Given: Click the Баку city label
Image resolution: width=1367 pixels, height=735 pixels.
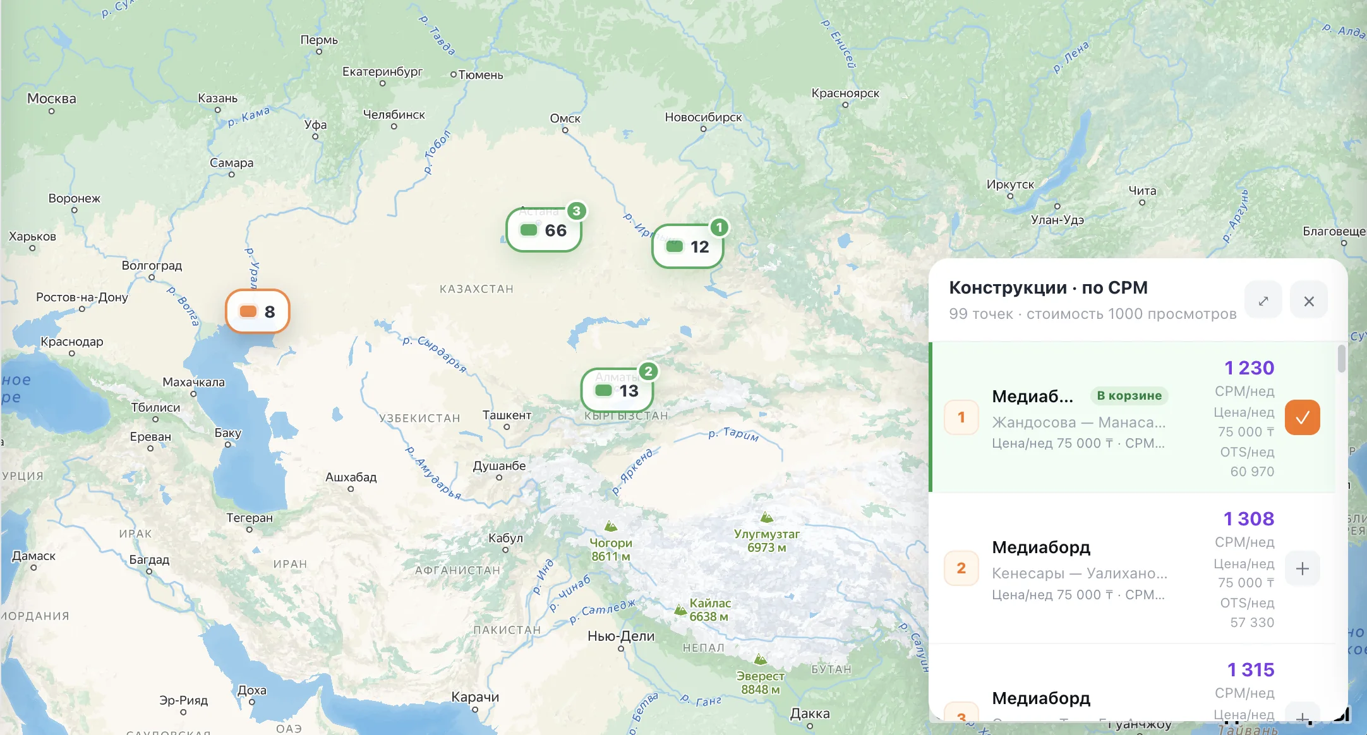Looking at the screenshot, I should click(228, 433).
